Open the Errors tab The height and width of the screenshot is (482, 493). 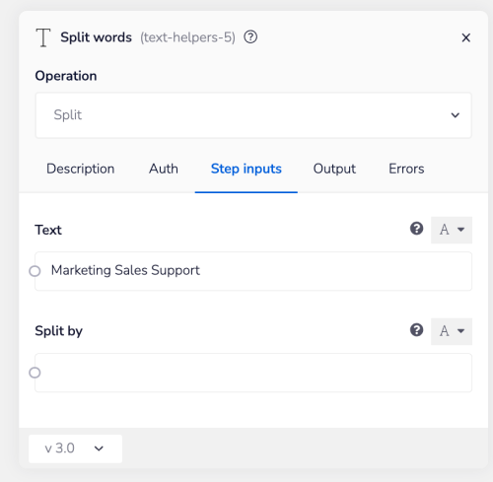click(406, 169)
